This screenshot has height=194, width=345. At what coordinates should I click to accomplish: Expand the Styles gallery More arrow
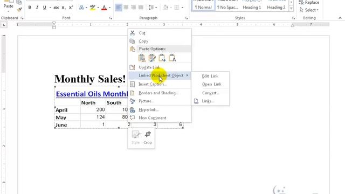click(291, 9)
